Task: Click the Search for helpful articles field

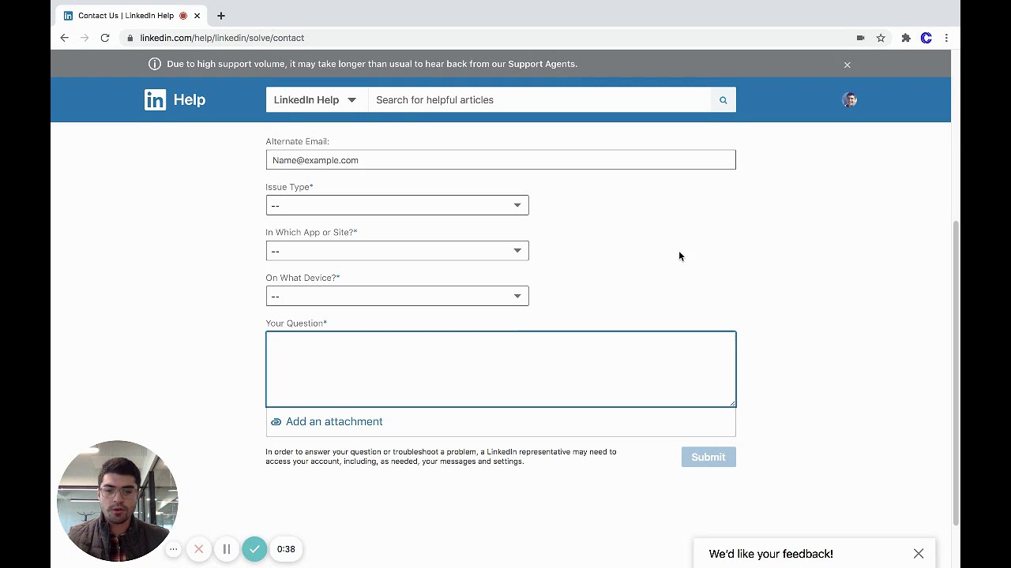Action: tap(539, 100)
